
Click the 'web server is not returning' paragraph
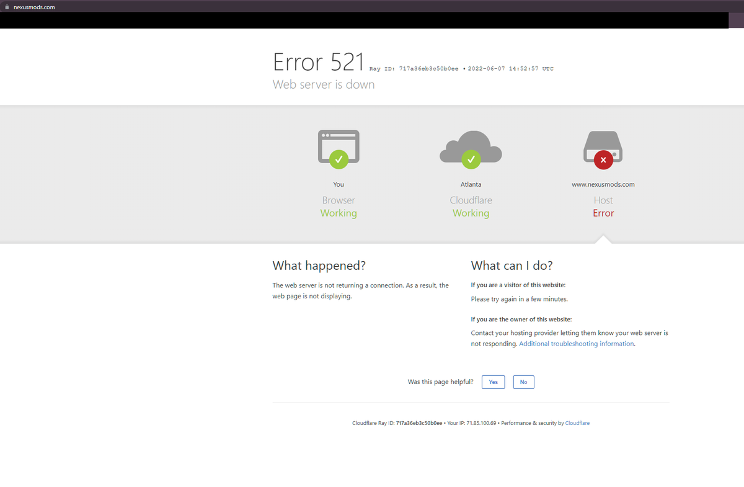[361, 291]
